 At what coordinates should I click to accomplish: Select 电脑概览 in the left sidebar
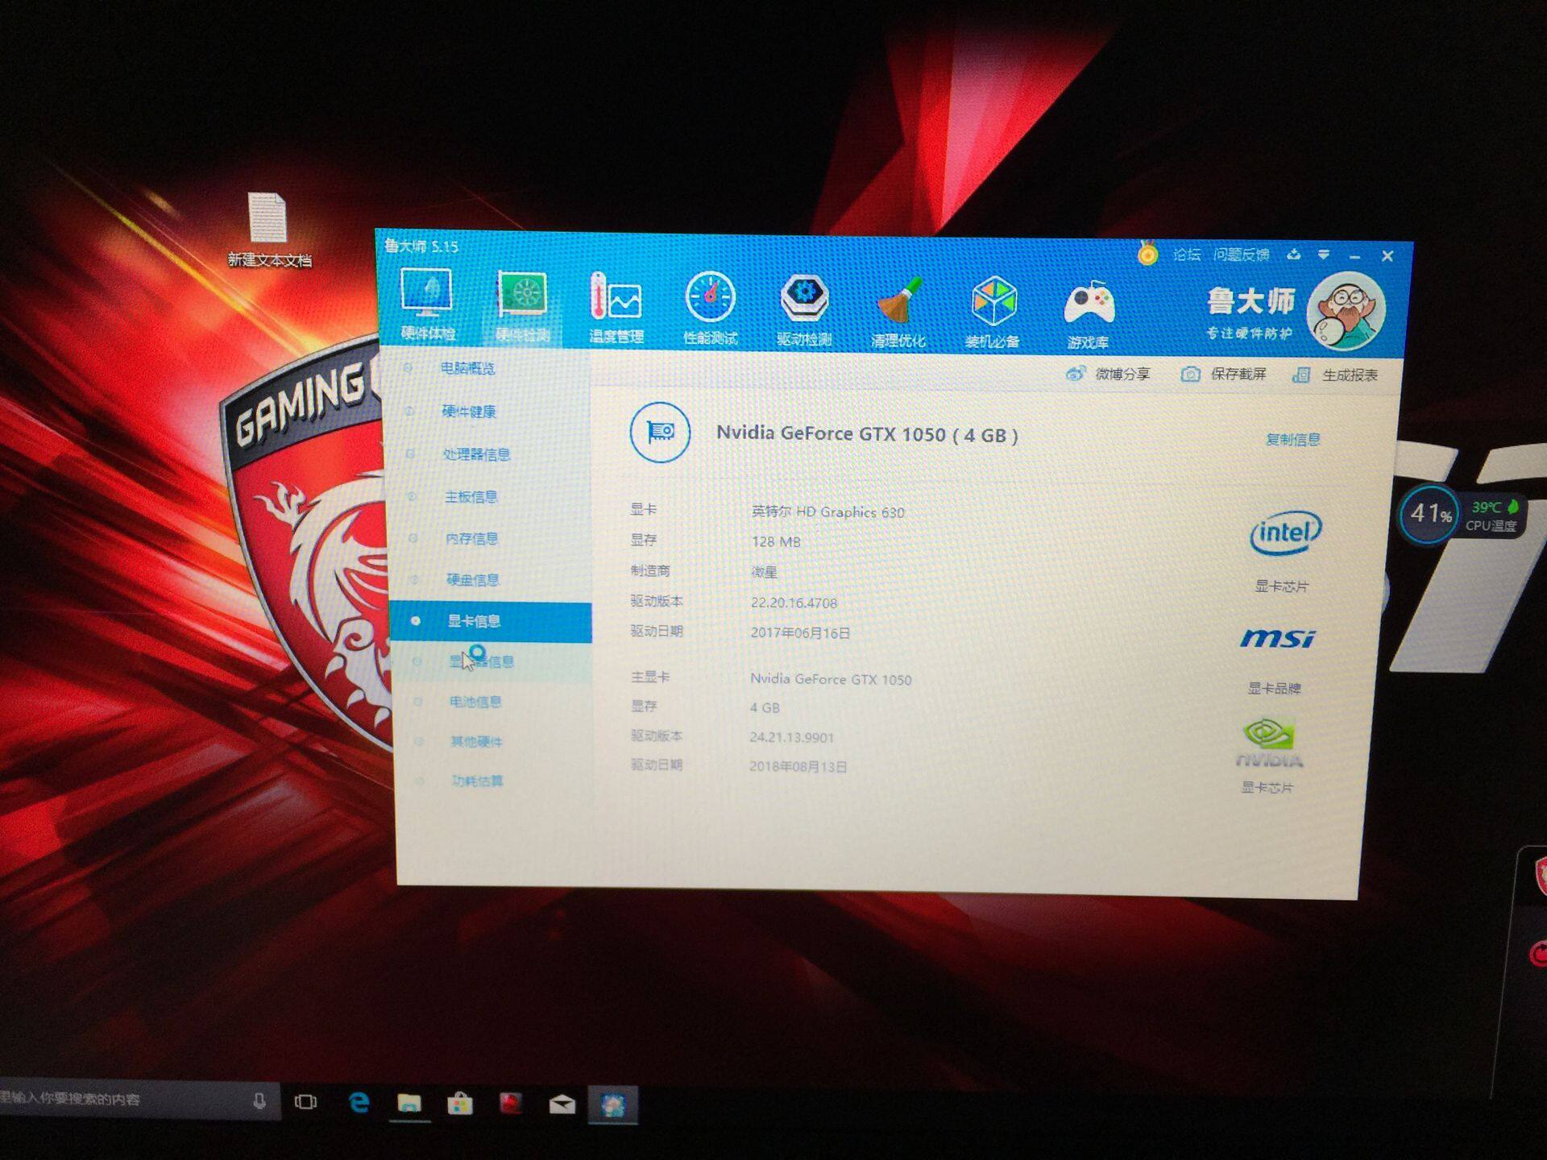tap(467, 368)
